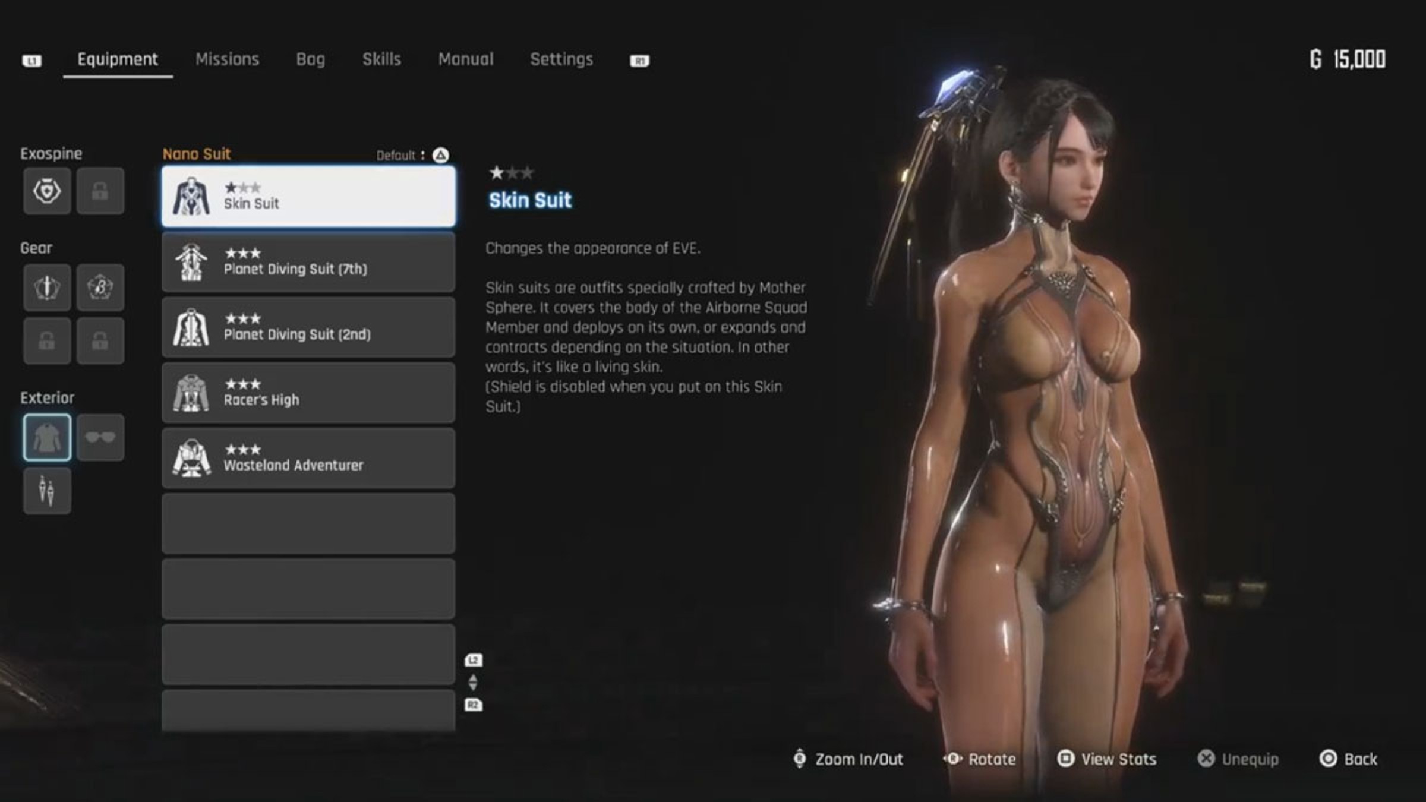Viewport: 1426px width, 802px height.
Task: Click the list up/down scroll arrows
Action: (x=473, y=683)
